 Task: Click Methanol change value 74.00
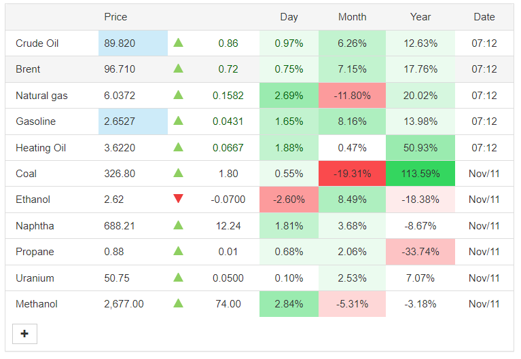point(228,304)
